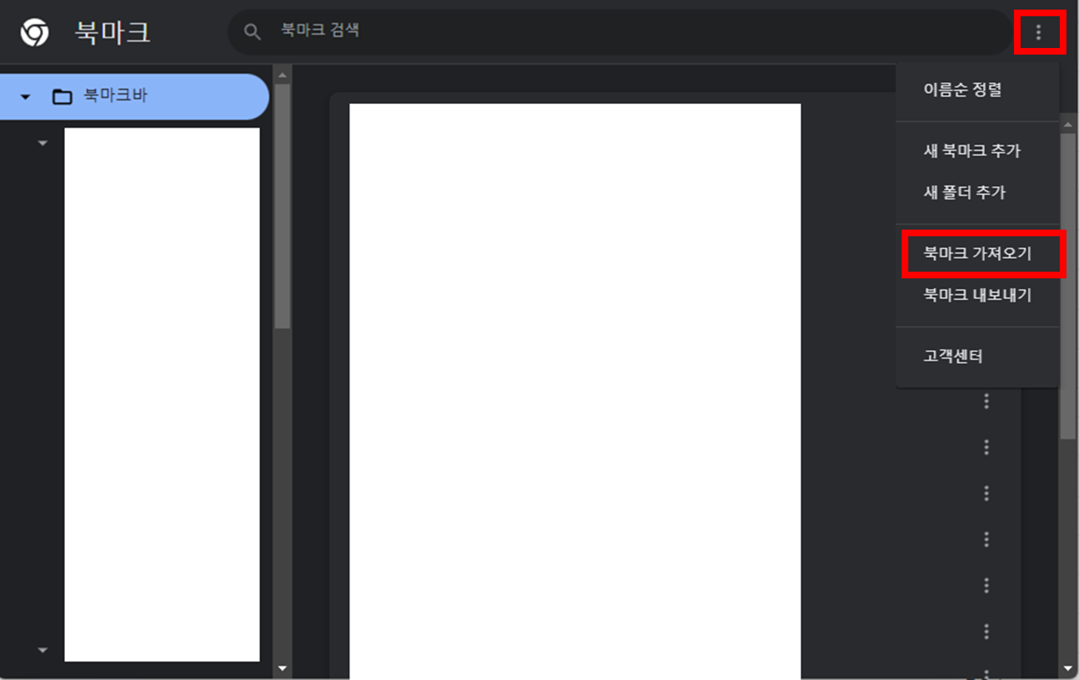
Task: Open 고객센터 from the menu
Action: coord(953,356)
